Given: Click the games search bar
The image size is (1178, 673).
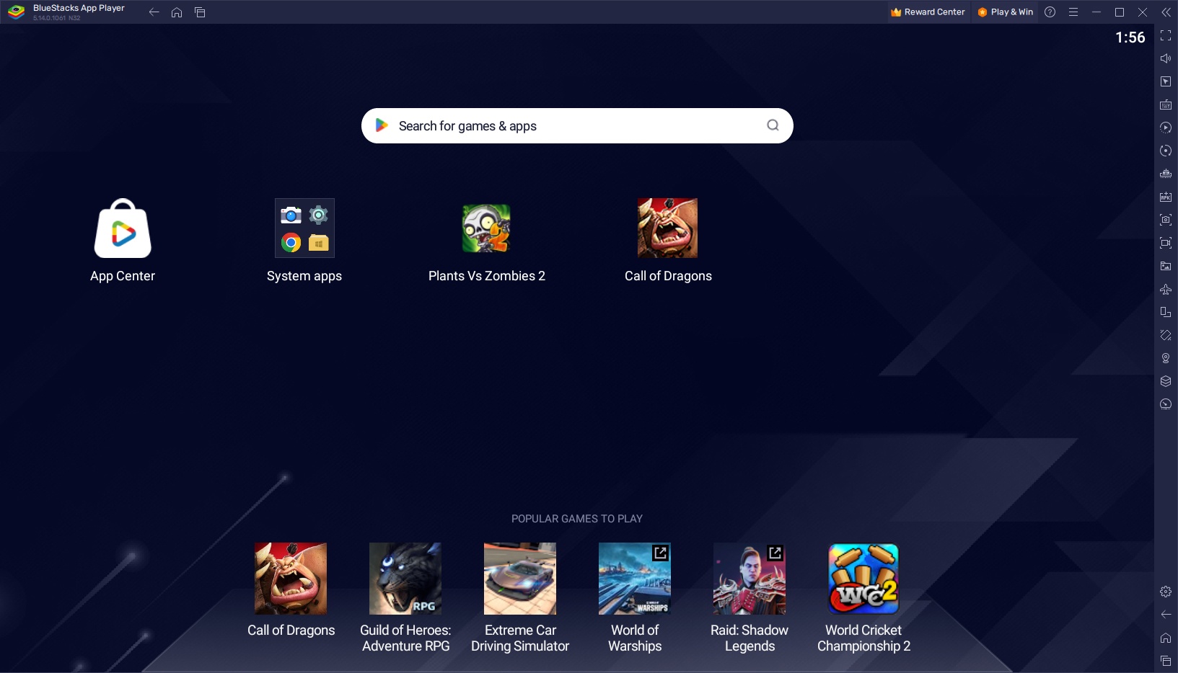Looking at the screenshot, I should pos(576,125).
